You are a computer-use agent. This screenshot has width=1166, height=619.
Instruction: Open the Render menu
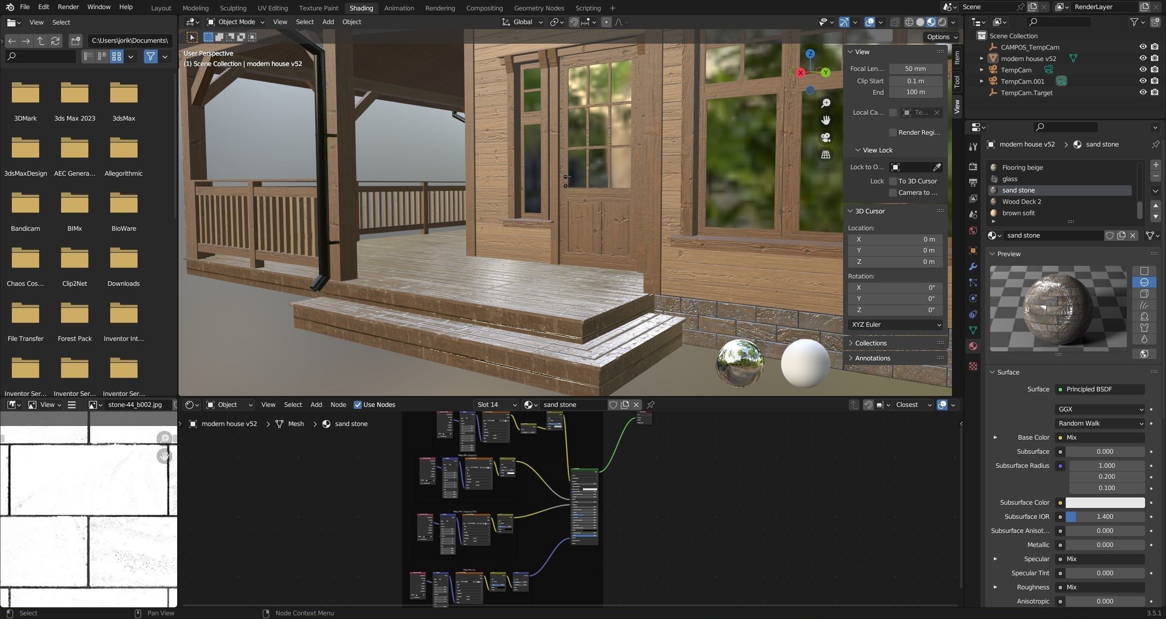68,7
